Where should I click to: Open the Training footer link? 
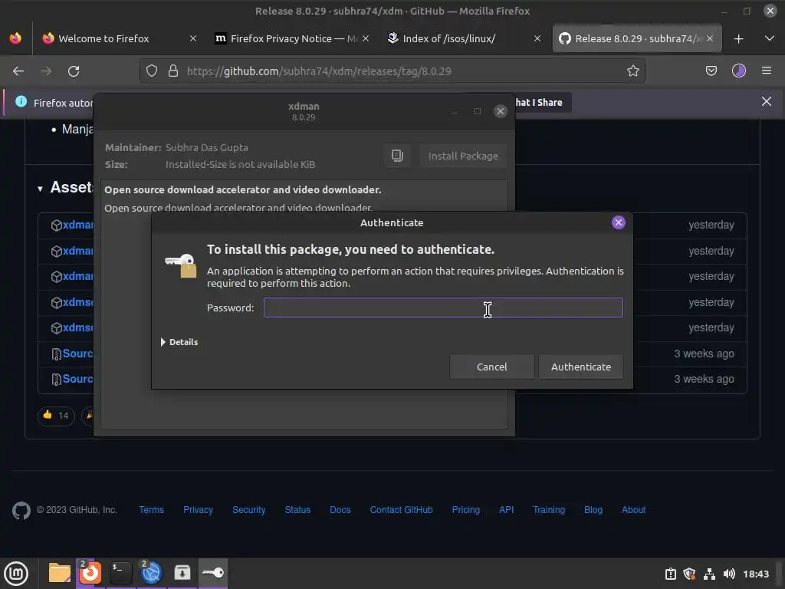tap(549, 510)
